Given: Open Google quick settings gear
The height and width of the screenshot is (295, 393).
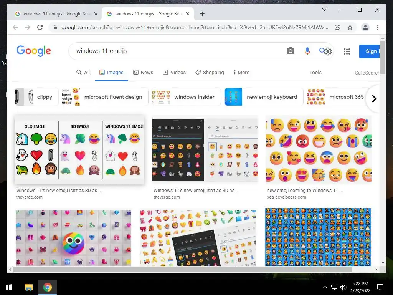Looking at the screenshot, I should (328, 51).
